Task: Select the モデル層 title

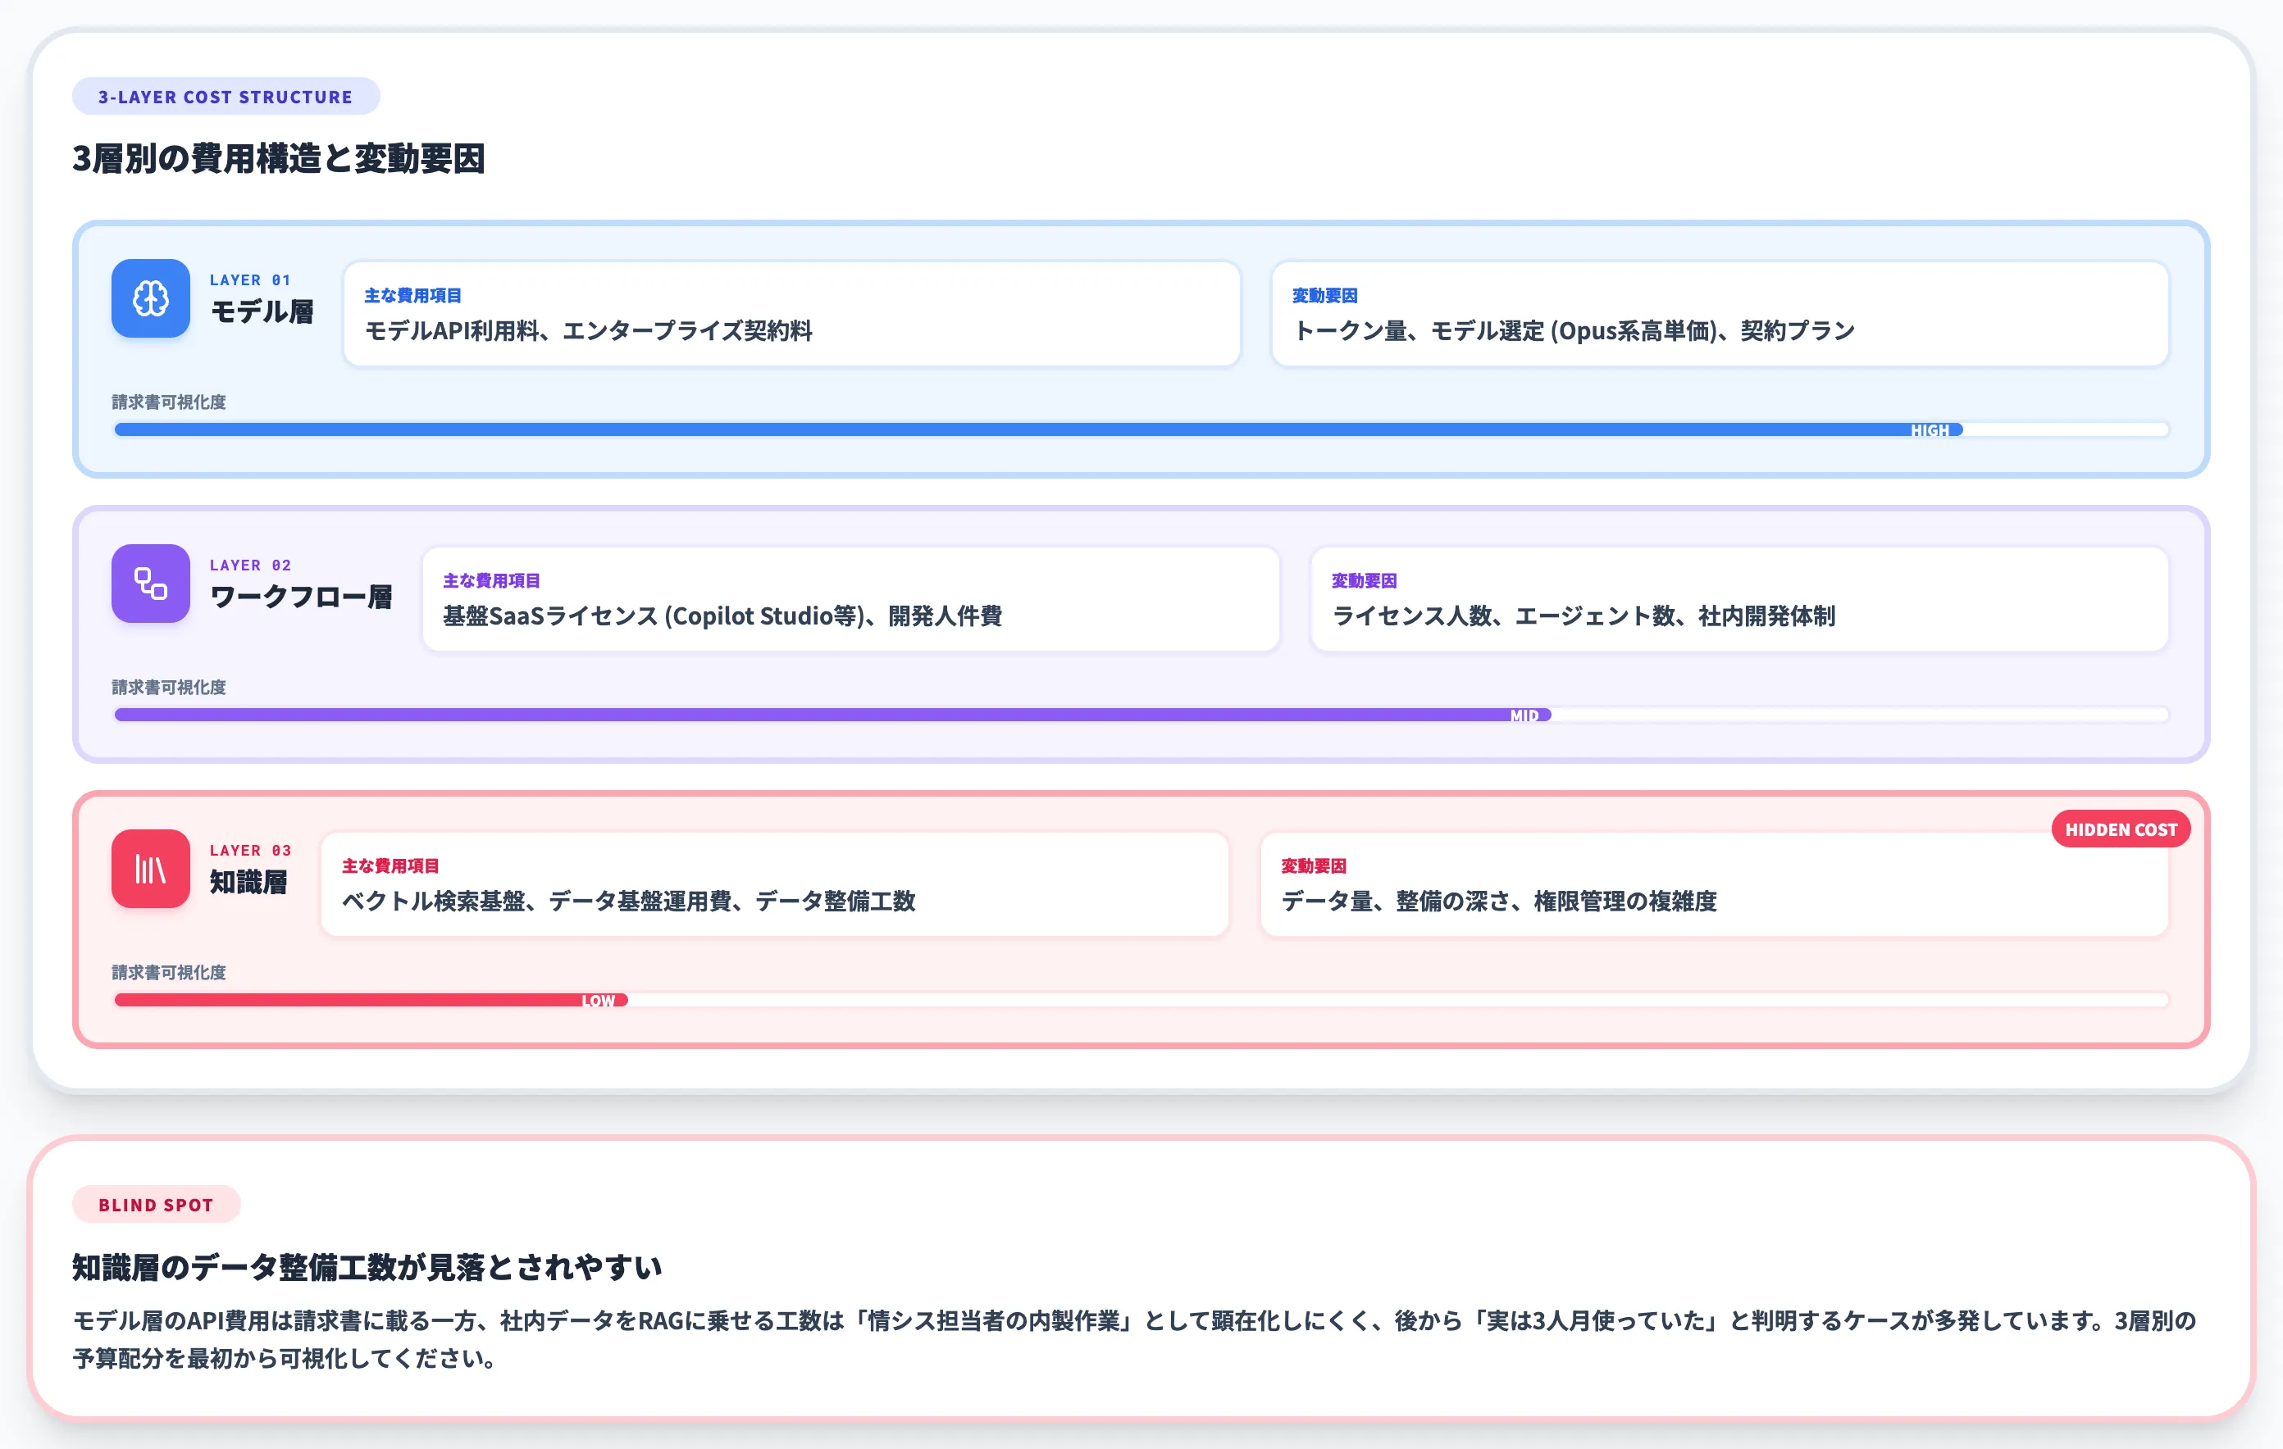Action: click(x=262, y=311)
